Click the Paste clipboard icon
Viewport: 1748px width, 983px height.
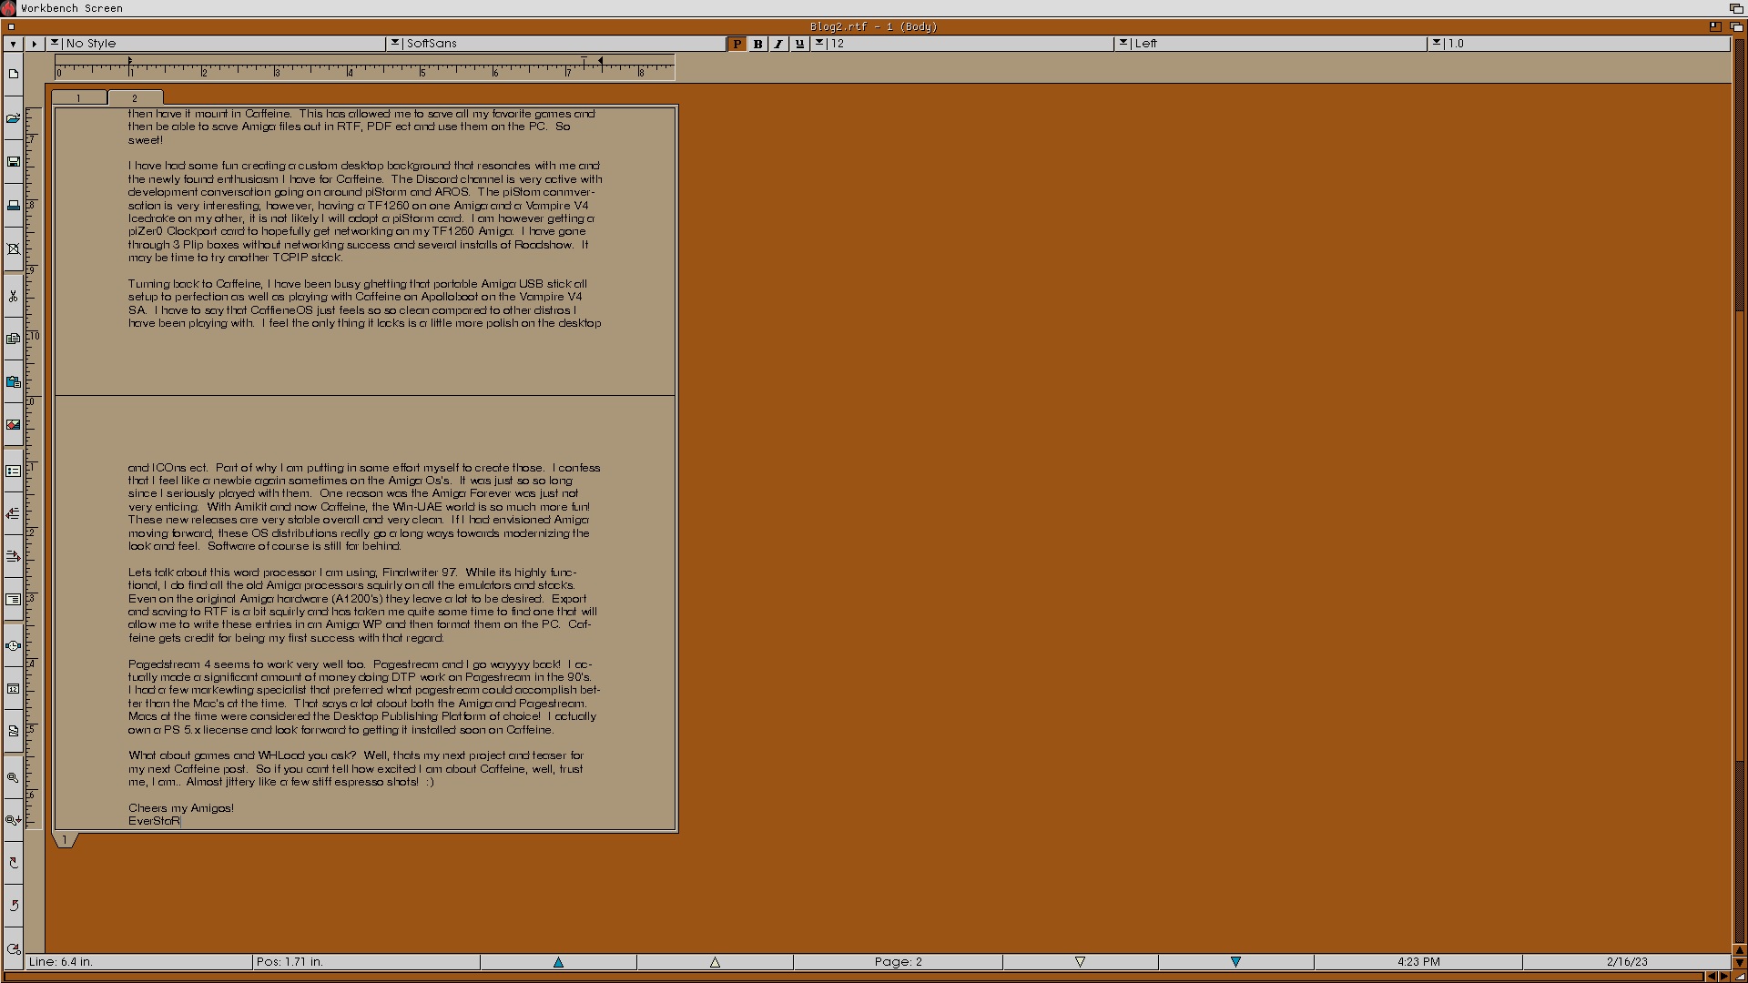14,382
